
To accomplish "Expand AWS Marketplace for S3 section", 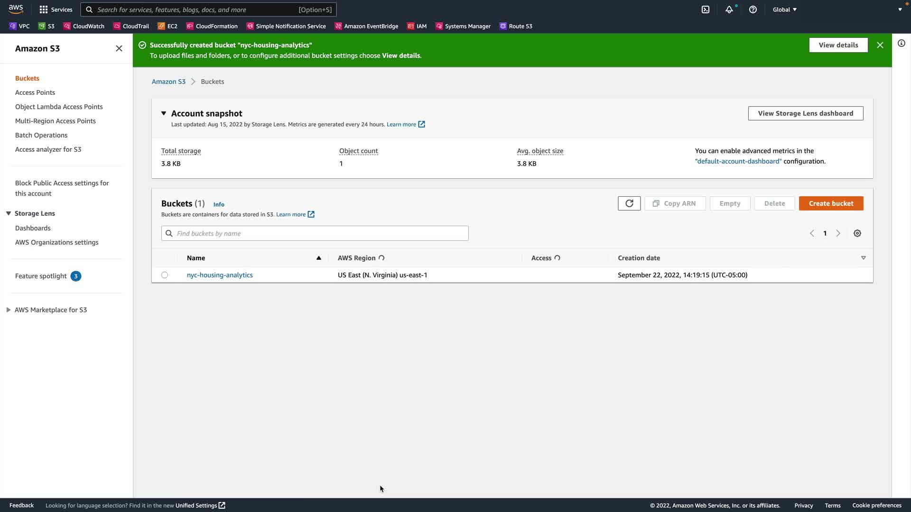I will 9,310.
